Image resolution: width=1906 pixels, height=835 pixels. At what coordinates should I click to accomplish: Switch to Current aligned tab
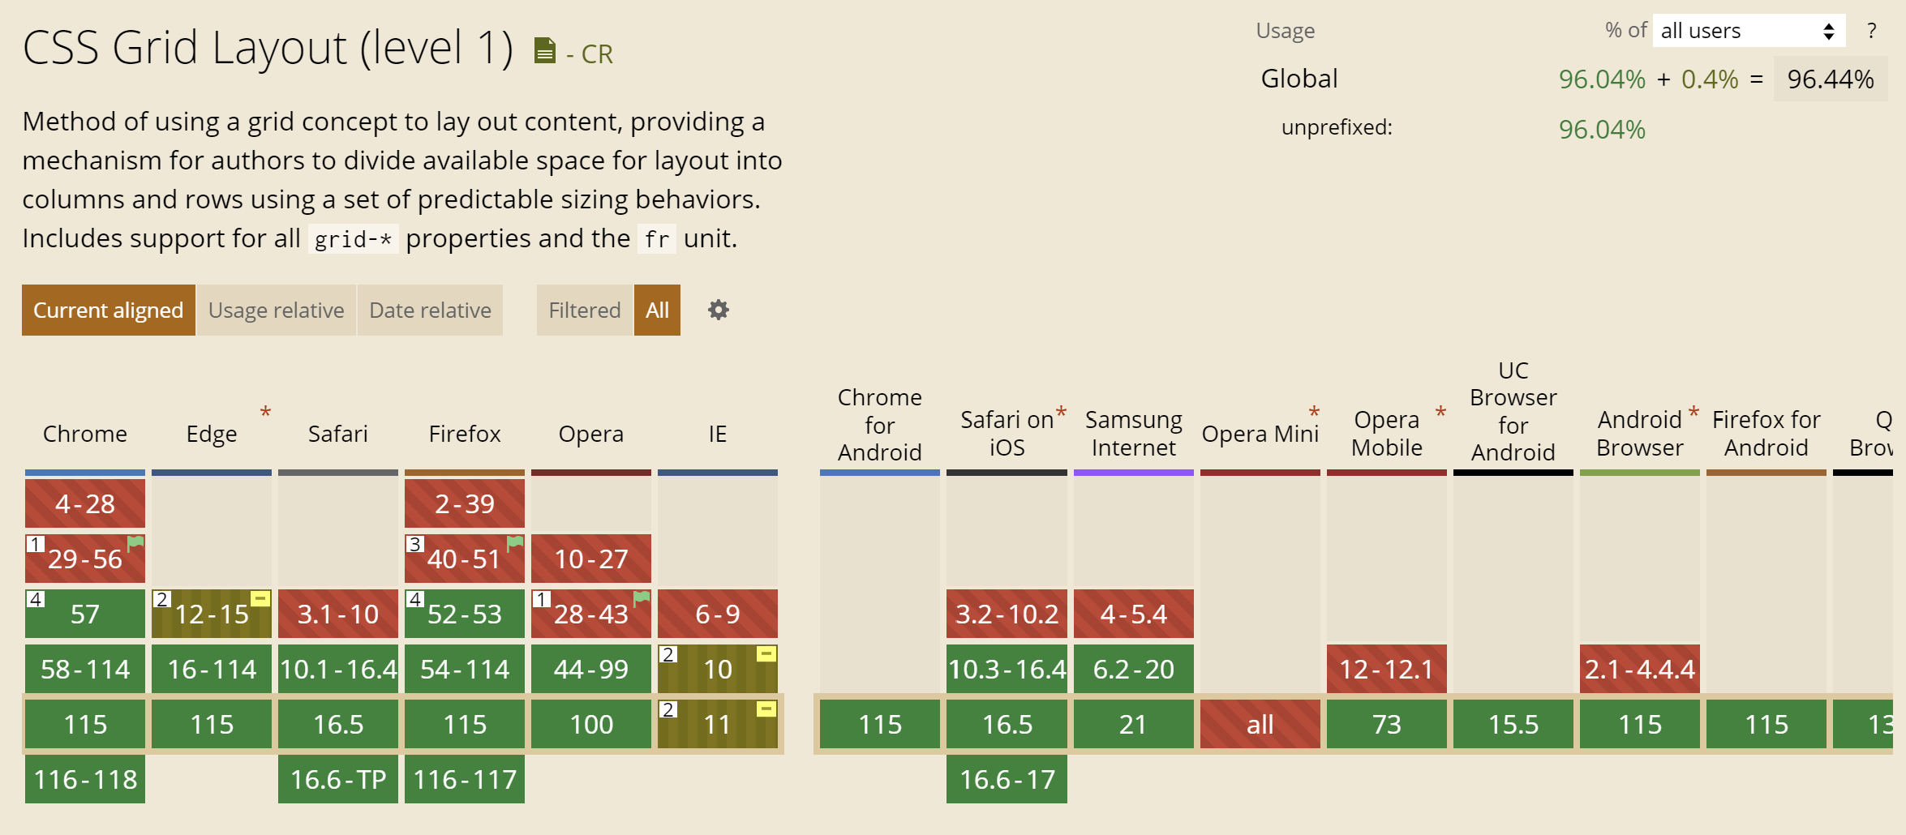point(108,310)
